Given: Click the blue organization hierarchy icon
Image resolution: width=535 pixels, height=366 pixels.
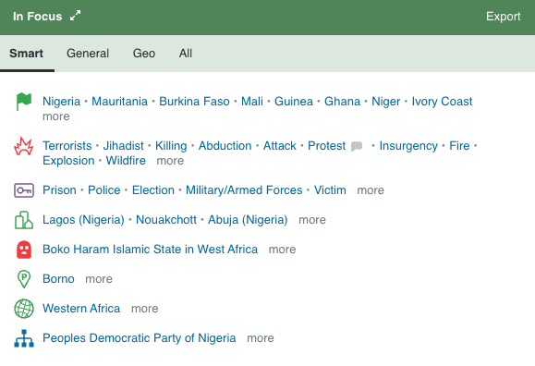Looking at the screenshot, I should 24,338.
